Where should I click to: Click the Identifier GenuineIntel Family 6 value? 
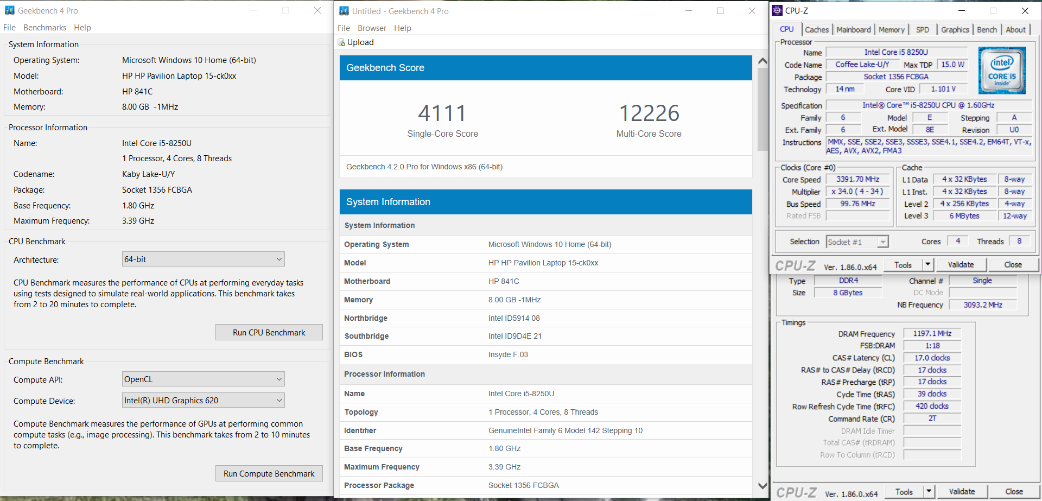[x=565, y=430]
